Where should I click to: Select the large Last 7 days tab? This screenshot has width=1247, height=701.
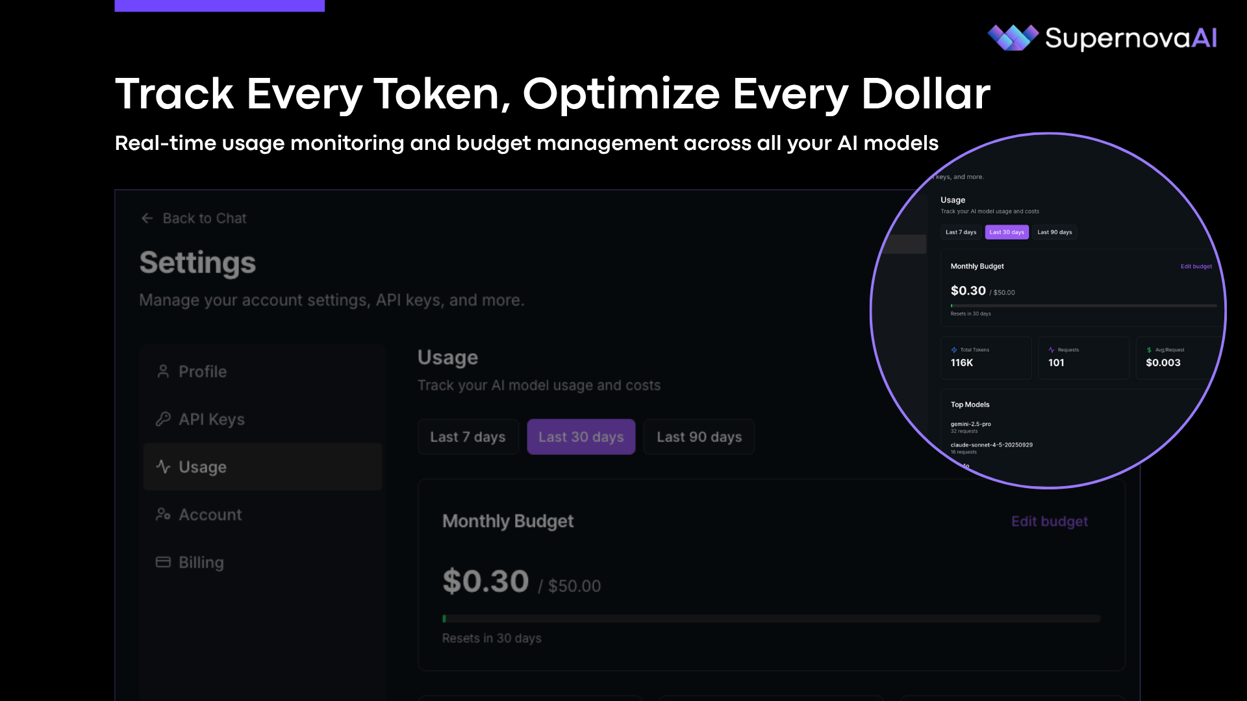coord(468,437)
